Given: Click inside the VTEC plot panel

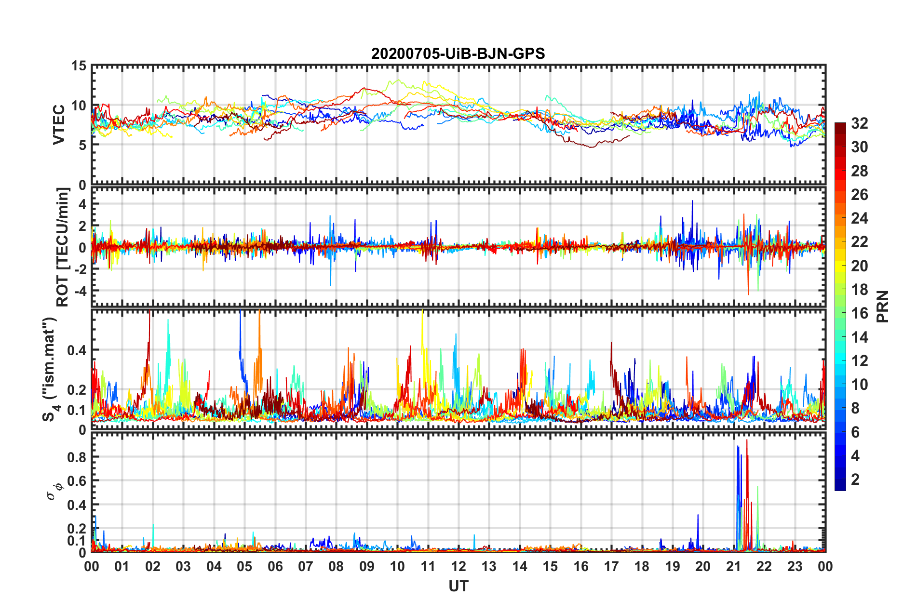Looking at the screenshot, I should tap(458, 125).
